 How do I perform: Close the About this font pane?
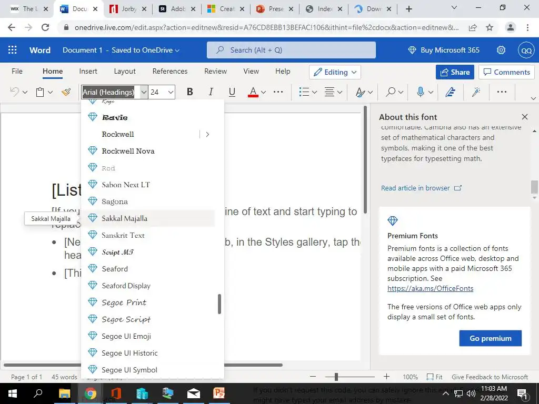(x=525, y=117)
